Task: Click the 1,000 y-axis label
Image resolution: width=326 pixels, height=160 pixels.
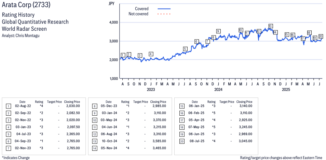Action: (x=113, y=79)
